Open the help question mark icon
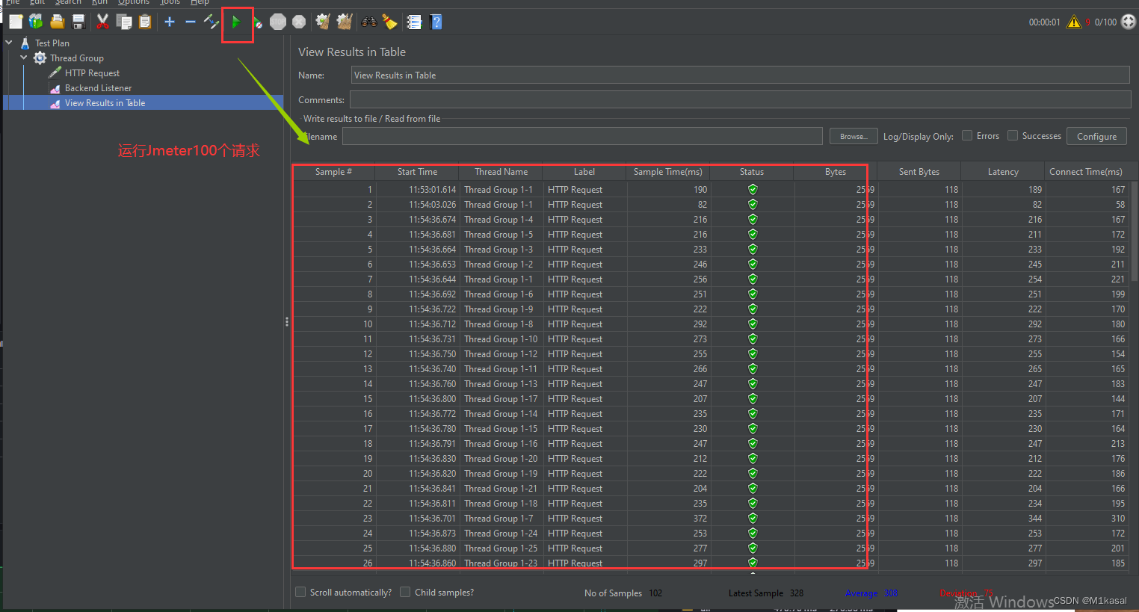Image resolution: width=1139 pixels, height=612 pixels. [x=436, y=22]
